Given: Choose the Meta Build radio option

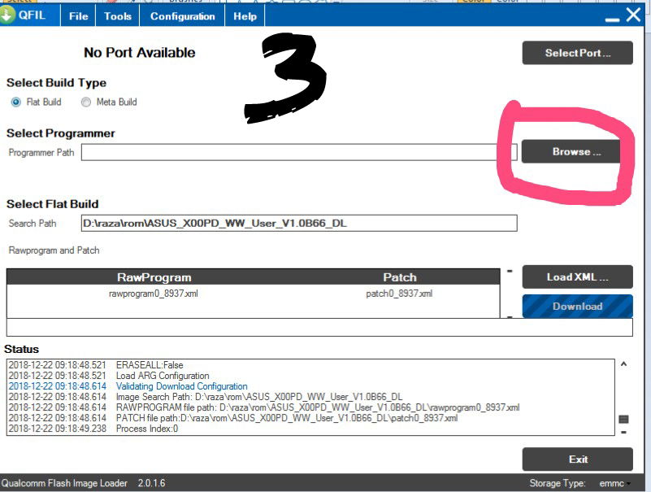Looking at the screenshot, I should (x=86, y=102).
